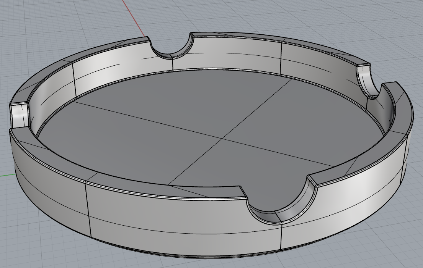The height and width of the screenshot is (268, 423).
Task: Click where the floor seam lines intersect
Action: coord(222,139)
